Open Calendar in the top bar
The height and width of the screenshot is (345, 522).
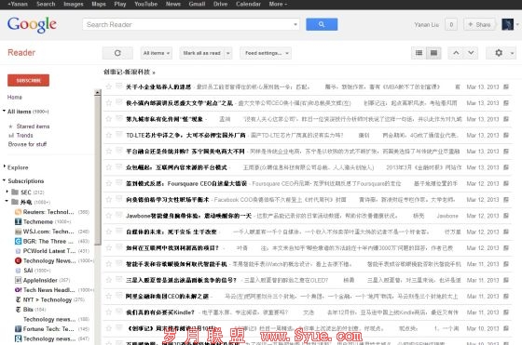click(248, 5)
